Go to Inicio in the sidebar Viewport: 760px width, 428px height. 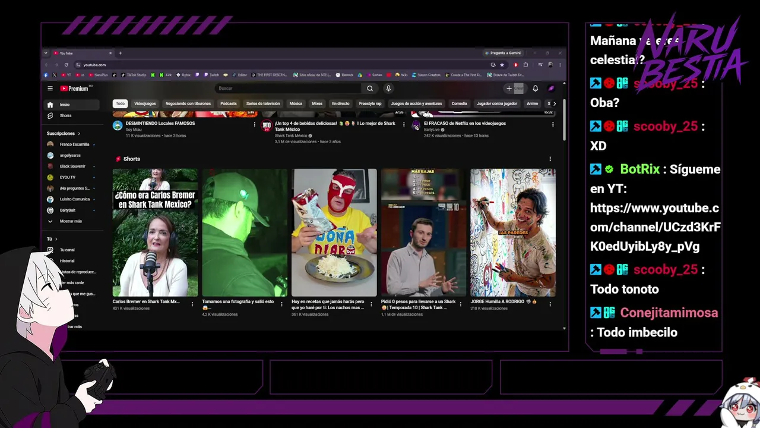(x=72, y=105)
